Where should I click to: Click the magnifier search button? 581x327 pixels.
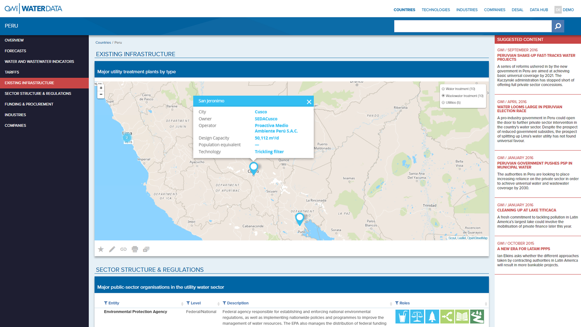(558, 26)
